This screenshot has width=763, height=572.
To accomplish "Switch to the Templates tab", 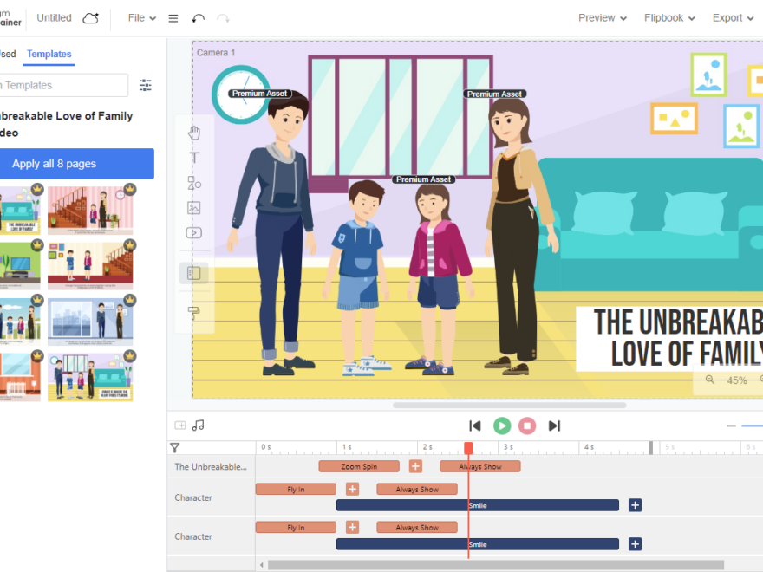I will click(x=49, y=54).
